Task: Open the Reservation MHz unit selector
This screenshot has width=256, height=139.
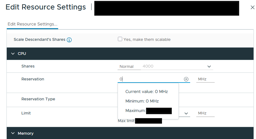Action: coord(205,79)
